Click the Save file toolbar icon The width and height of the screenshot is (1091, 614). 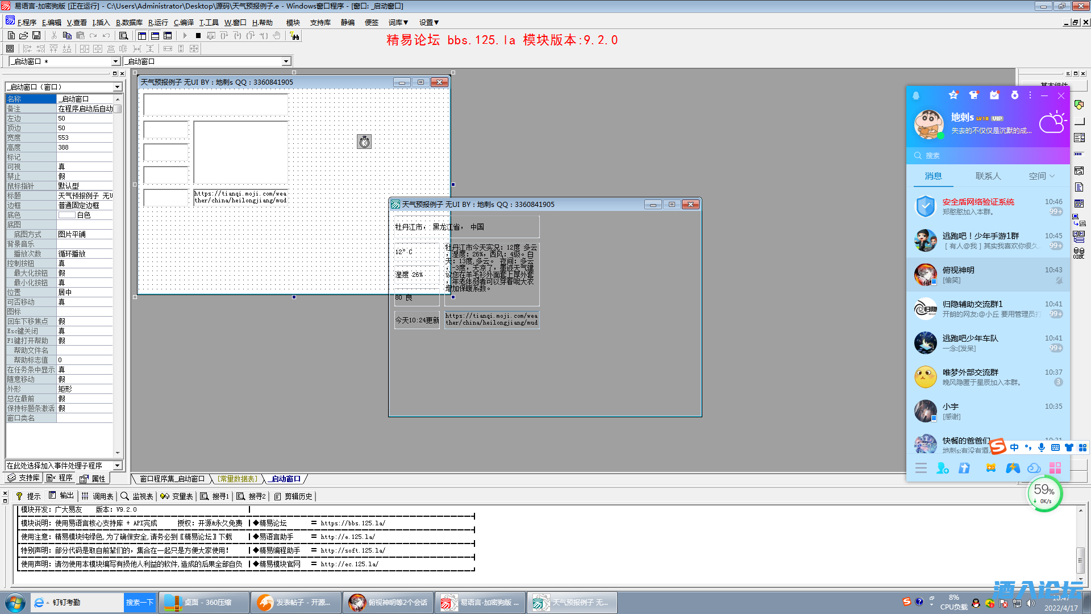tap(36, 36)
